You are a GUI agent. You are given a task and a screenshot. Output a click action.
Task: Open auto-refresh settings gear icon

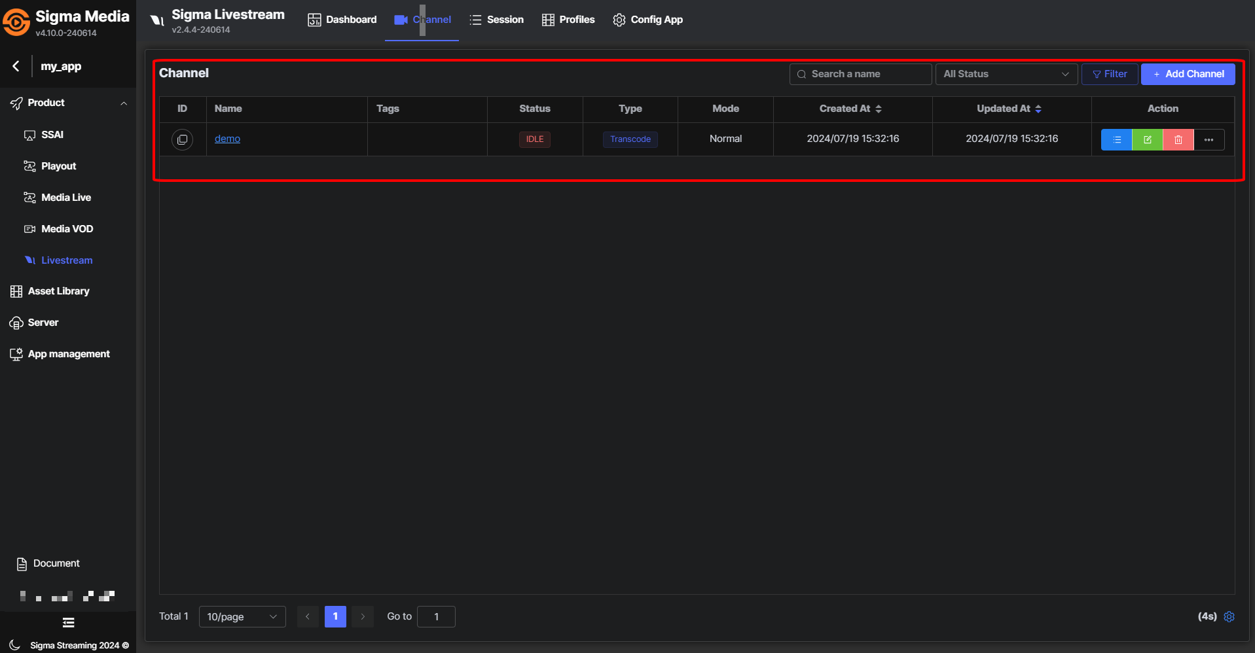(1229, 616)
